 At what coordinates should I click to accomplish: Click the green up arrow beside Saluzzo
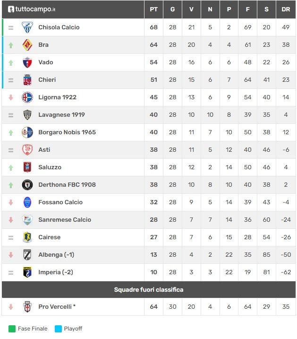point(11,167)
